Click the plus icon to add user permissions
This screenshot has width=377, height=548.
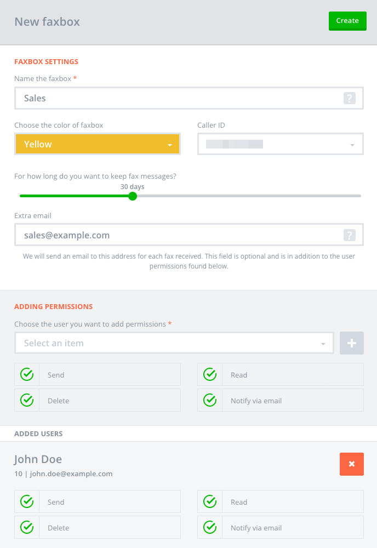352,343
